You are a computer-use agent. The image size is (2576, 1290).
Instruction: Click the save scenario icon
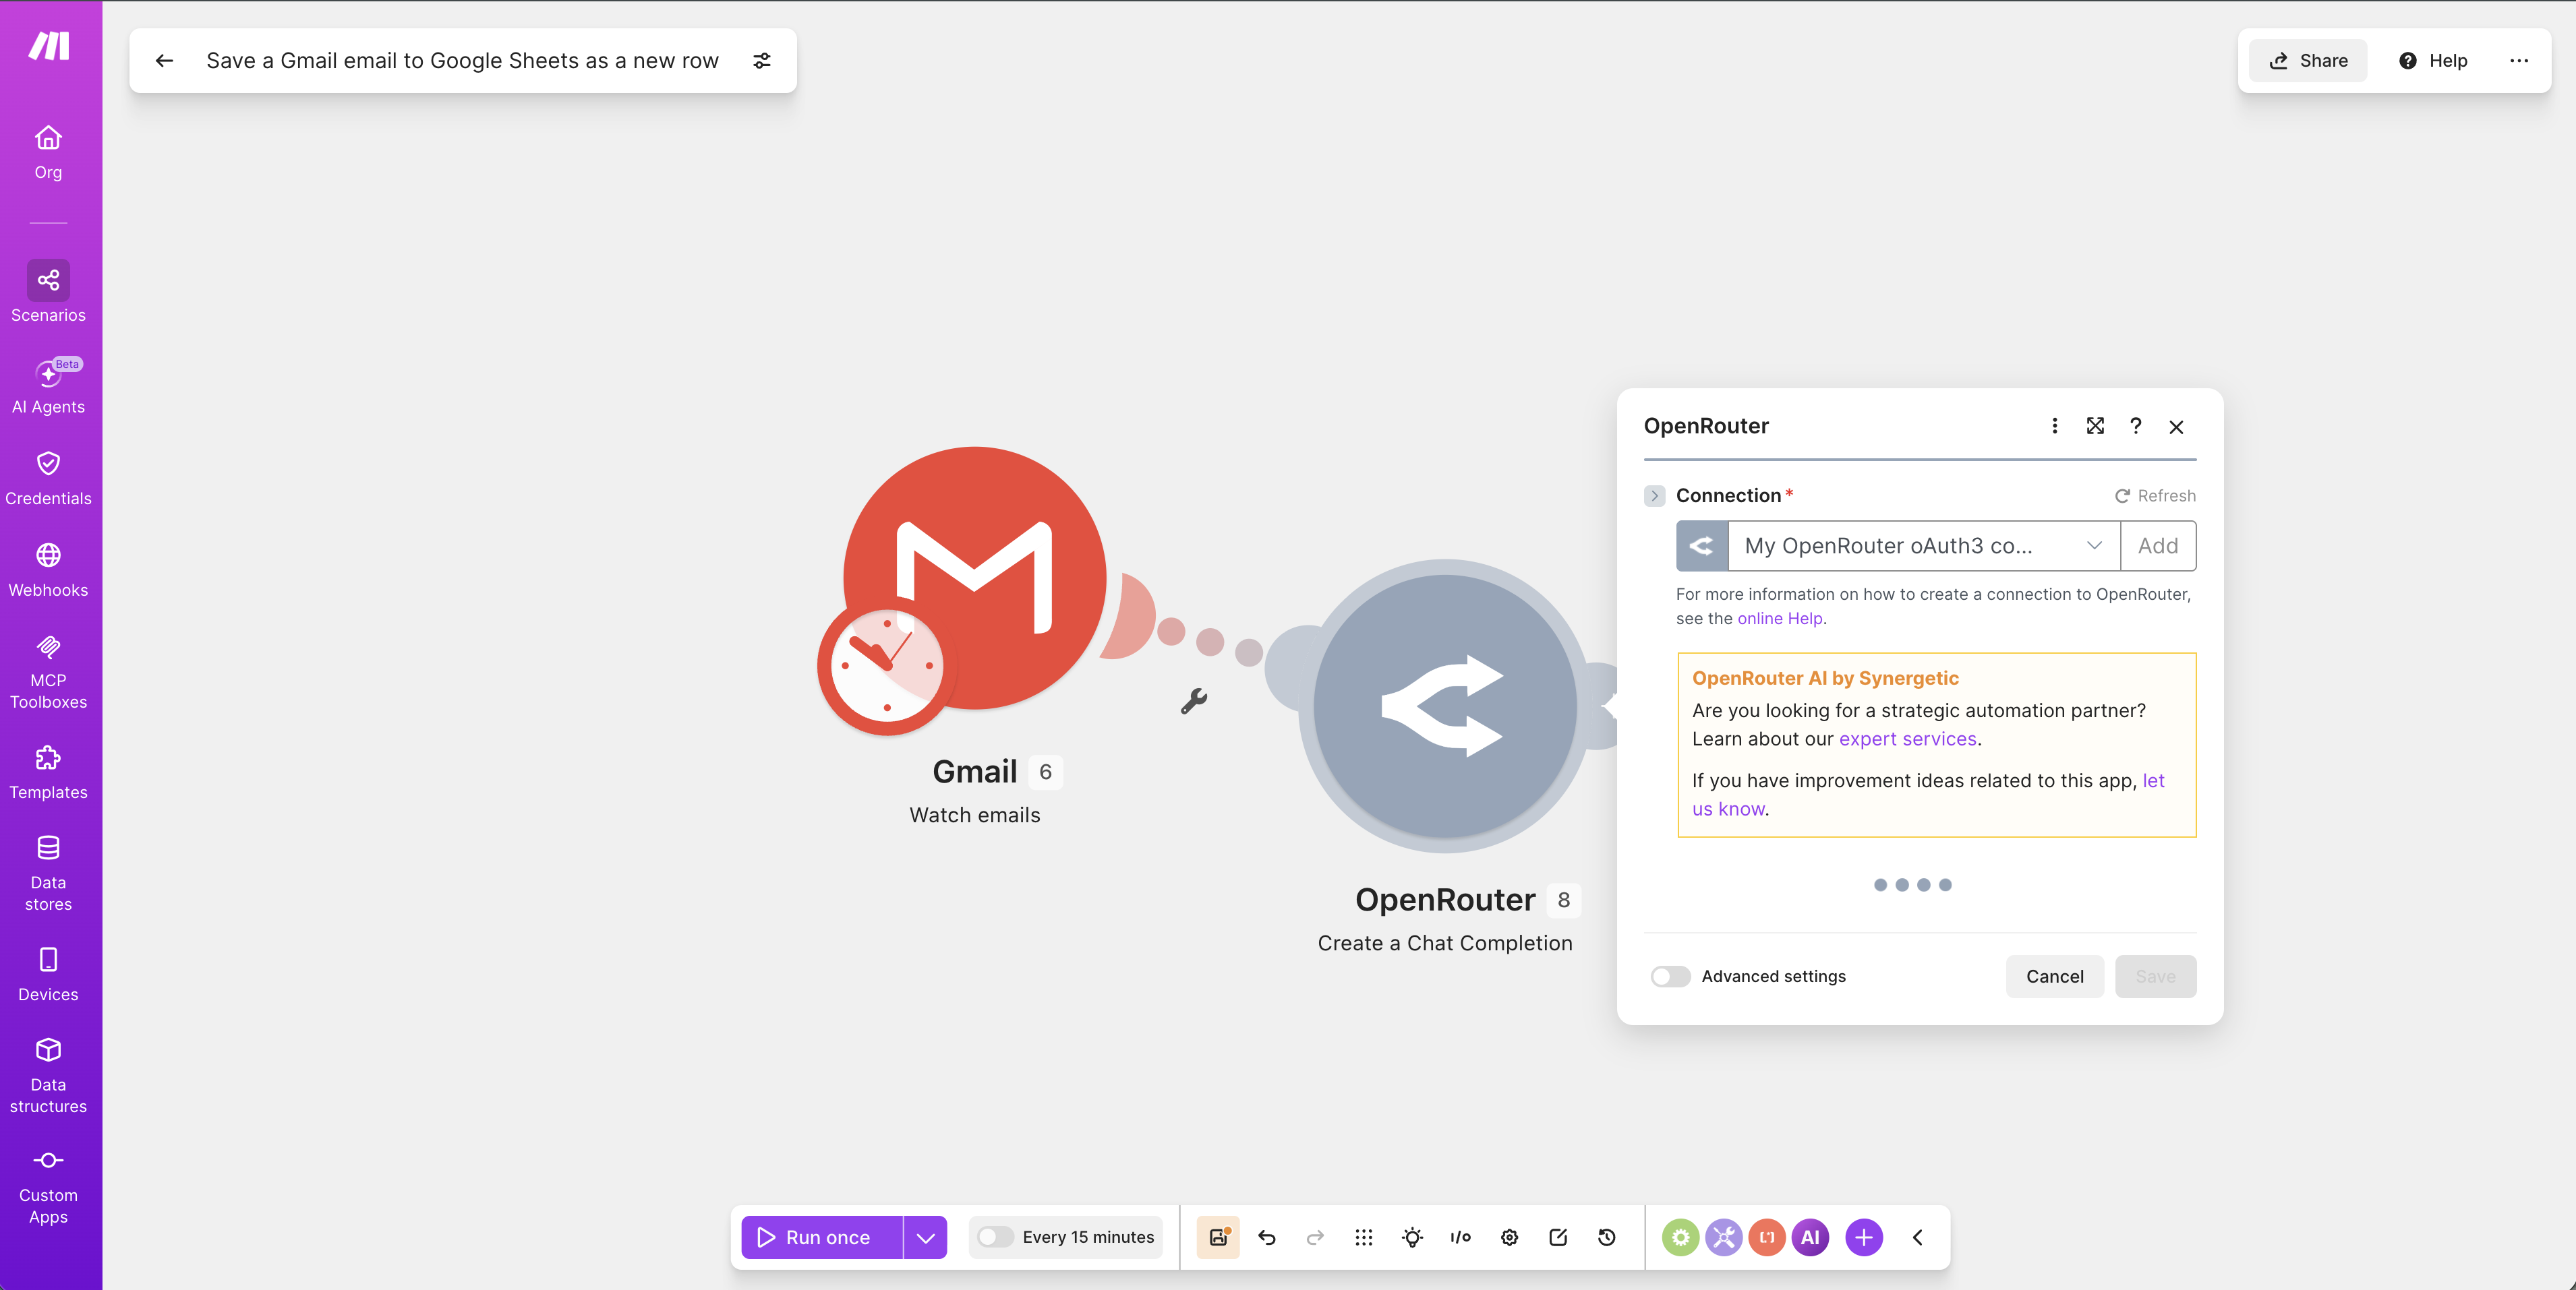[x=1218, y=1237]
